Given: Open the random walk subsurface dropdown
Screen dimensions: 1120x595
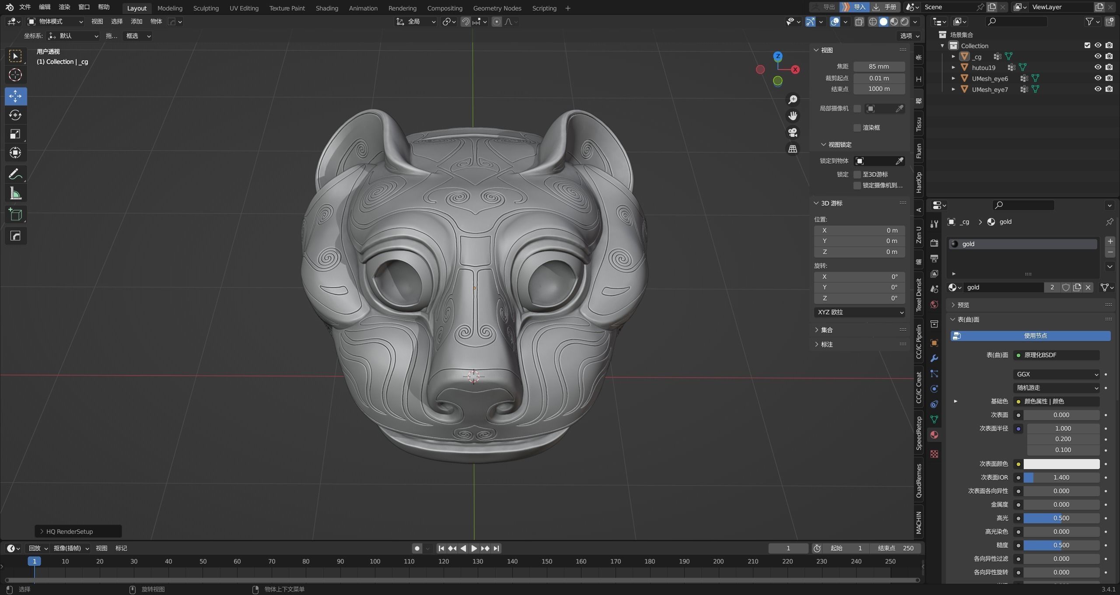Looking at the screenshot, I should coord(1056,388).
